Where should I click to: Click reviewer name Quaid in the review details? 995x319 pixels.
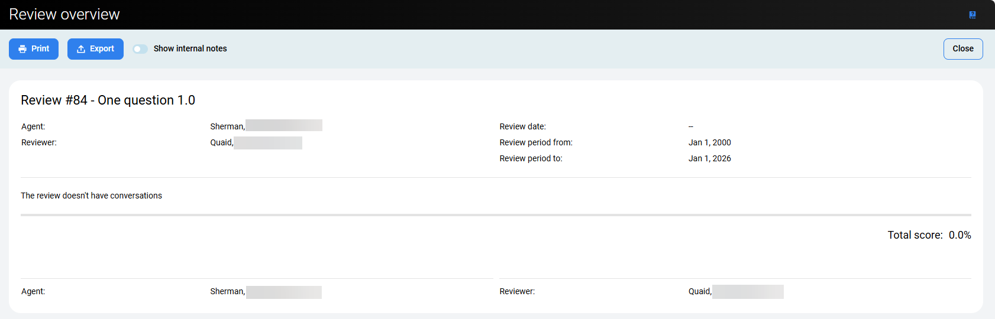222,142
